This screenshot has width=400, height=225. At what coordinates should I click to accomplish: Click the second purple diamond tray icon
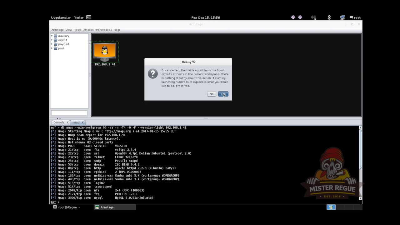(300, 17)
